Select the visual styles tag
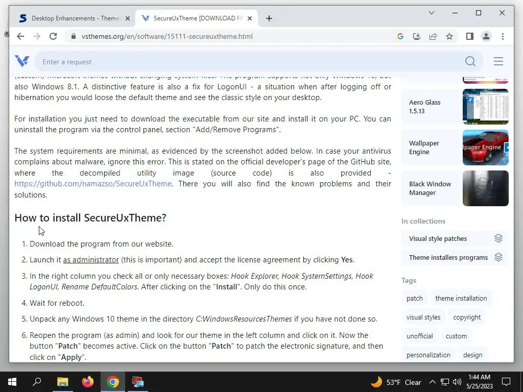Image resolution: width=523 pixels, height=392 pixels. (x=423, y=317)
